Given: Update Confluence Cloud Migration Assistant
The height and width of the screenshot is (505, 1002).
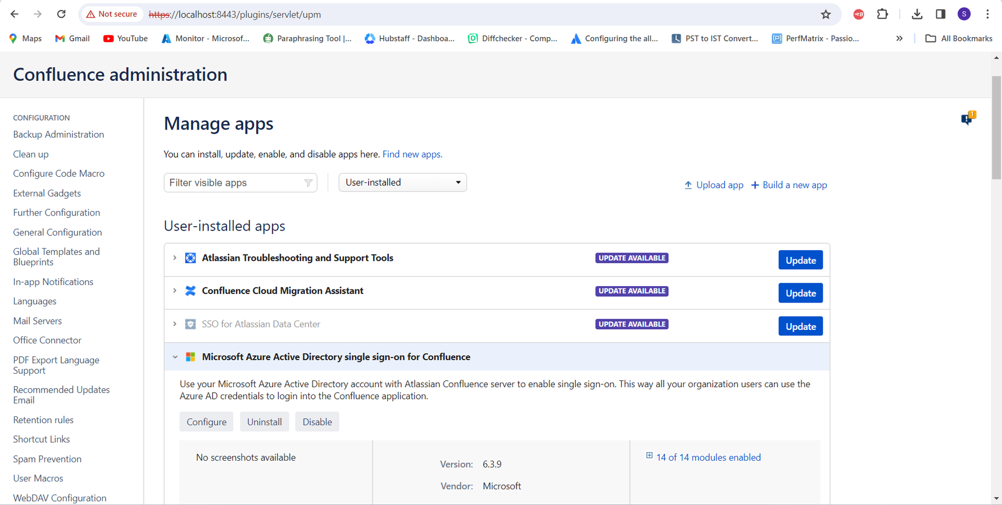Looking at the screenshot, I should [x=800, y=293].
